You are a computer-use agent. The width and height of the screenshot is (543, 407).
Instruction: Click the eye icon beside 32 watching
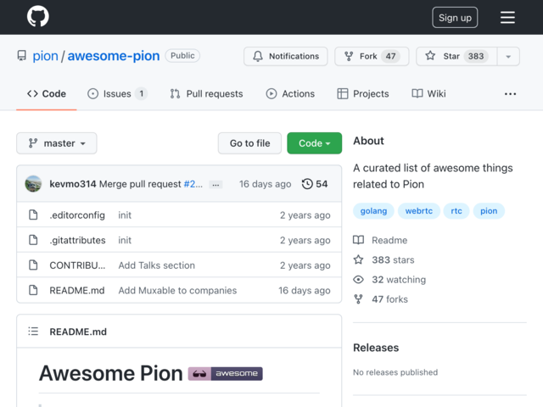(x=358, y=279)
